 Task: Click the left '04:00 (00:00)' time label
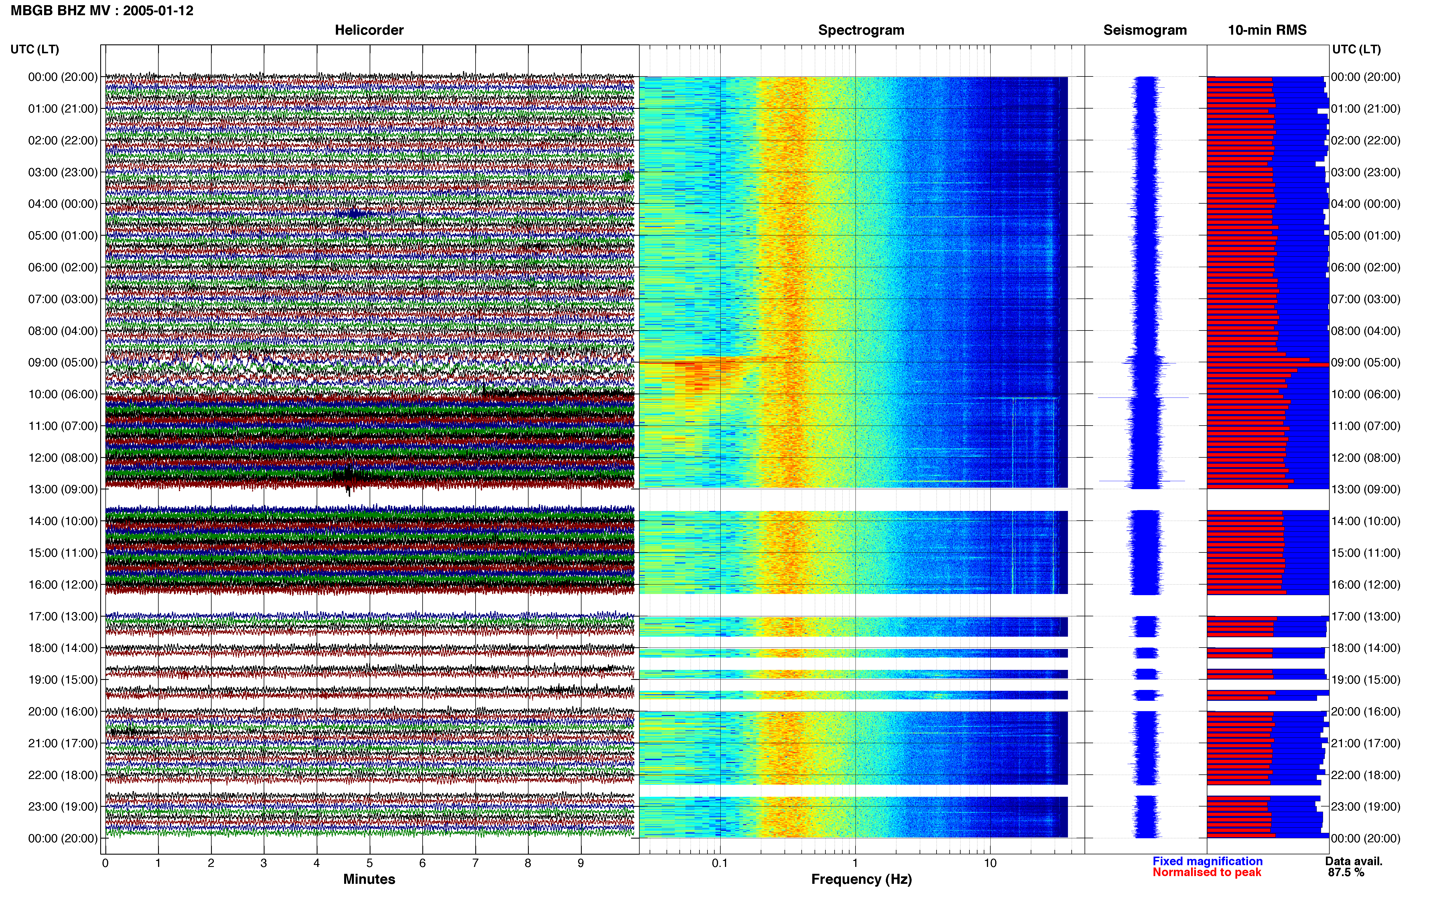coord(63,203)
